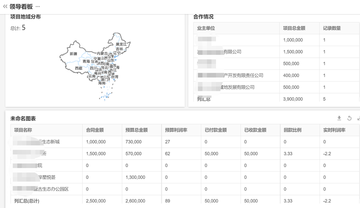Click the record count total 5 in 合作情况

pyautogui.click(x=324, y=99)
